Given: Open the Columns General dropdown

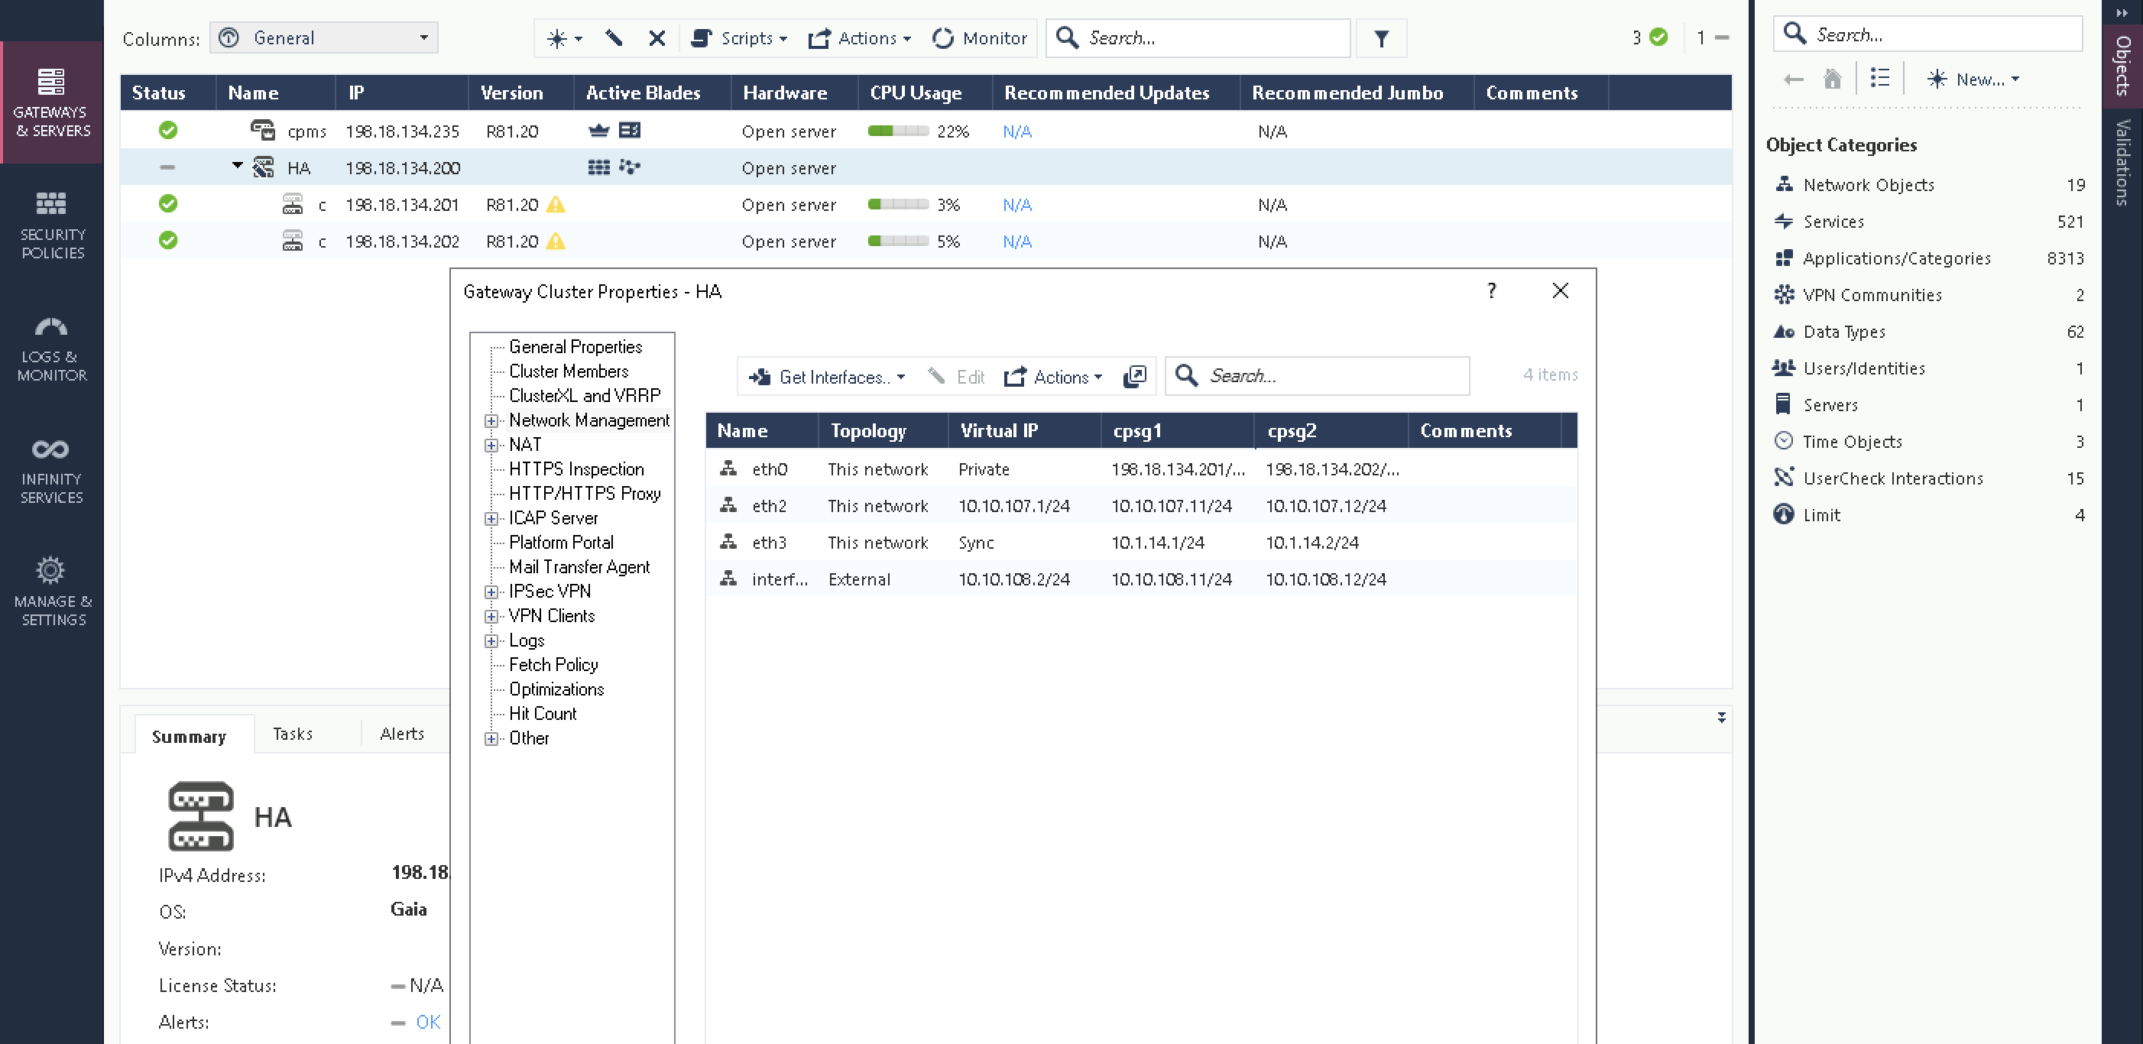Looking at the screenshot, I should pos(325,38).
